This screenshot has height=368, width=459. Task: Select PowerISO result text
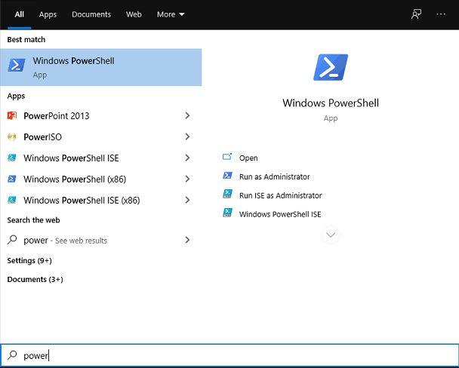(42, 136)
